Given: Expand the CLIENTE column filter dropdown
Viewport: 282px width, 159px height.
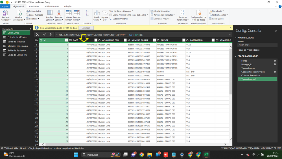Looking at the screenshot, I should point(184,40).
